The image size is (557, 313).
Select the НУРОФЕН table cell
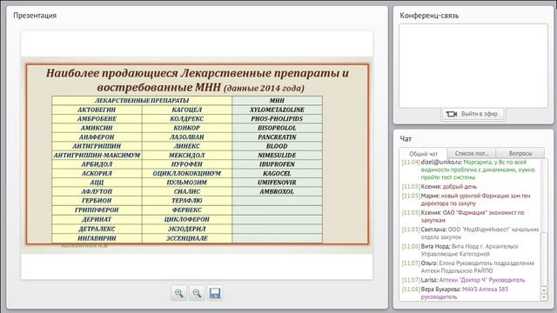tap(187, 164)
